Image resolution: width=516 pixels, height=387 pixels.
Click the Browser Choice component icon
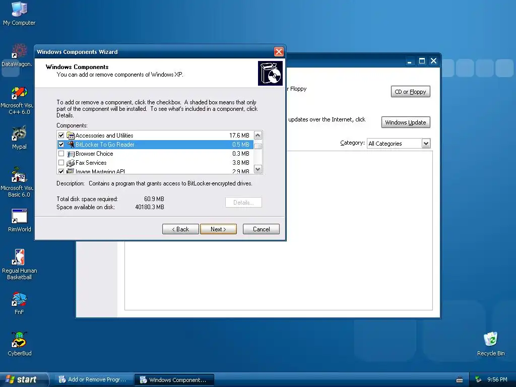(71, 154)
